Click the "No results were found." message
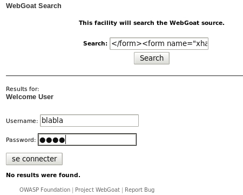This screenshot has width=243, height=195. point(43,175)
